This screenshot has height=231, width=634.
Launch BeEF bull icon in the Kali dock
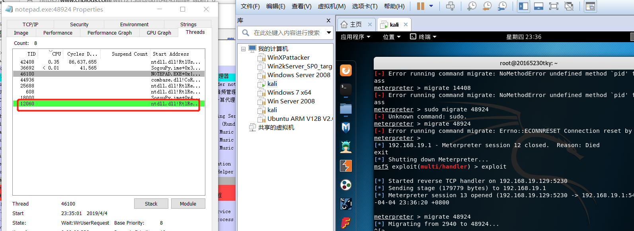346,204
